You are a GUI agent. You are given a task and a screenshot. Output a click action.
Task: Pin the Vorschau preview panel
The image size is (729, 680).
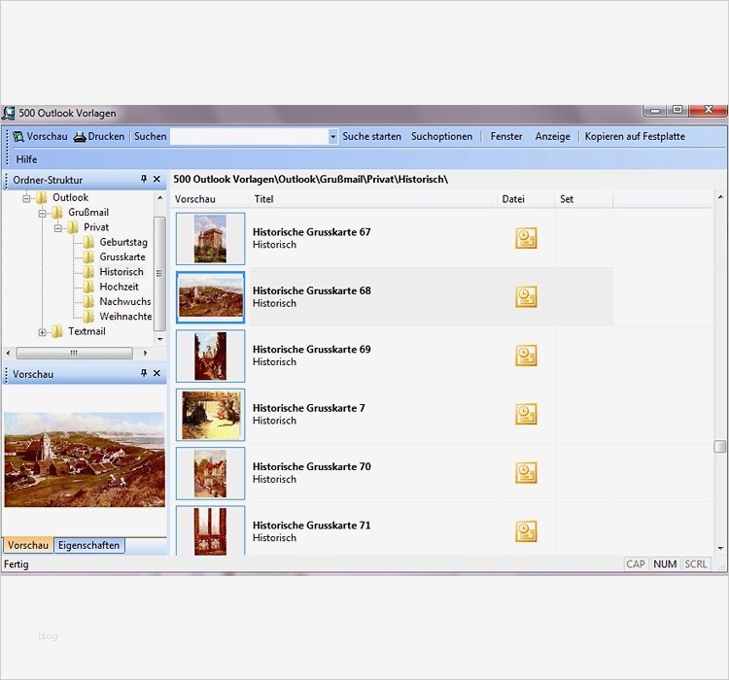pos(144,373)
